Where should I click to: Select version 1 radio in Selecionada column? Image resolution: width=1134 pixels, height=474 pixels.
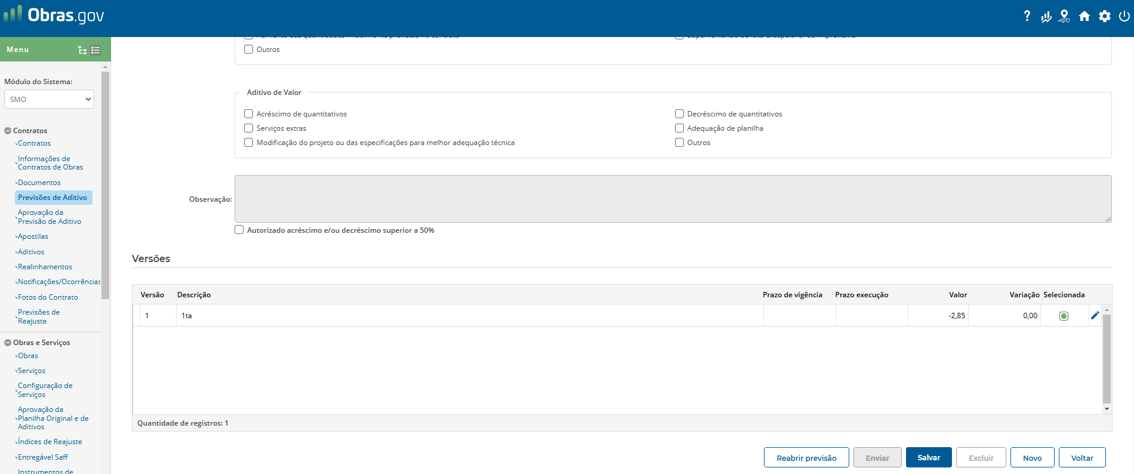pyautogui.click(x=1064, y=316)
